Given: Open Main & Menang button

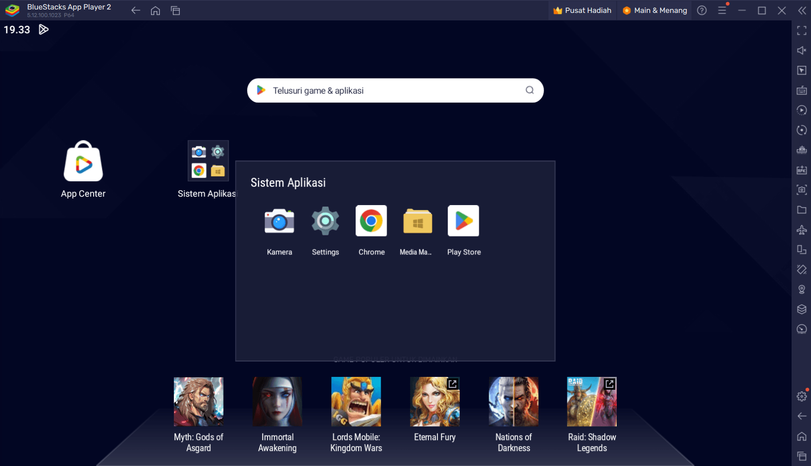Looking at the screenshot, I should pyautogui.click(x=655, y=10).
